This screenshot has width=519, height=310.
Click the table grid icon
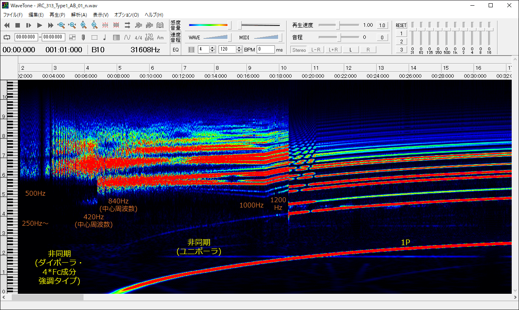(x=116, y=37)
